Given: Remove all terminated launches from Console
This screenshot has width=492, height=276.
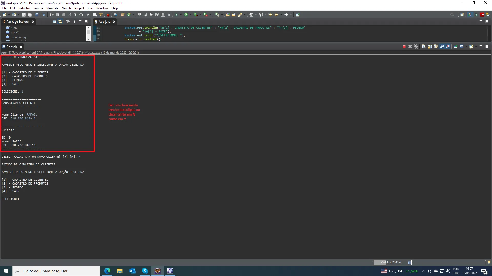Looking at the screenshot, I should click(416, 47).
